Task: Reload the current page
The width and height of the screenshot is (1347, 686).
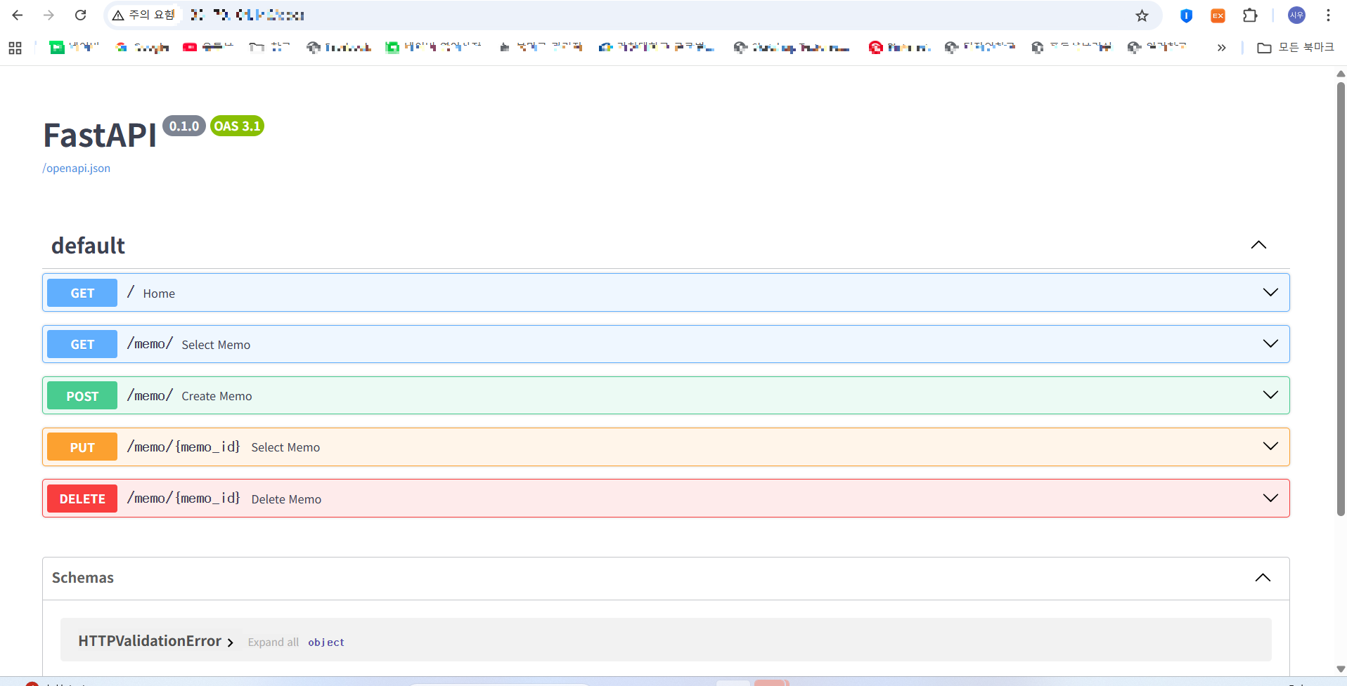Action: point(80,15)
